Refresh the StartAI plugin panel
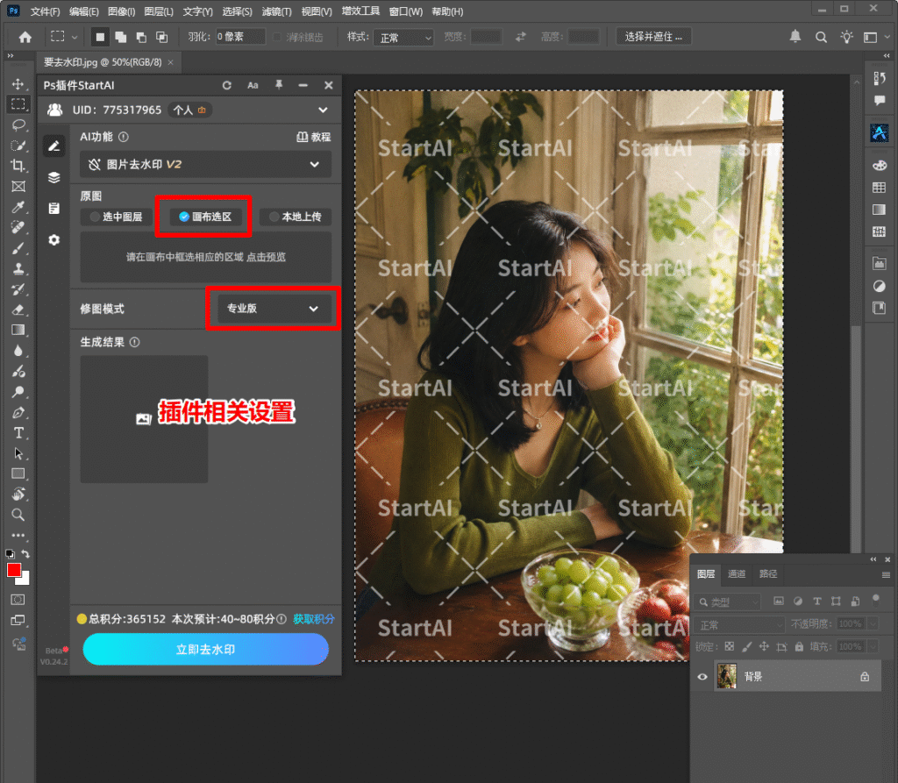Screen dimensions: 898x783 tap(227, 85)
